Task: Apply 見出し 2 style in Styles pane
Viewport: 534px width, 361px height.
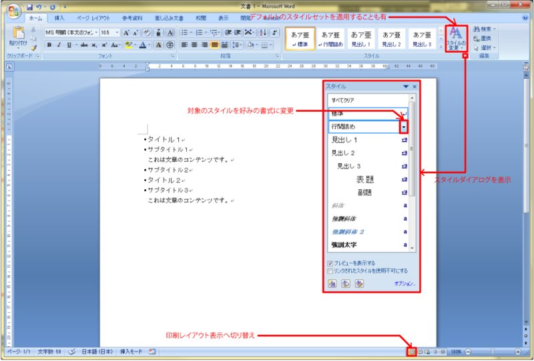Action: [x=369, y=153]
